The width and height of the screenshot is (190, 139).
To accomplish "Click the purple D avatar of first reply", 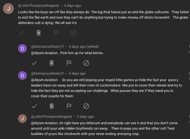I will point(22,49).
